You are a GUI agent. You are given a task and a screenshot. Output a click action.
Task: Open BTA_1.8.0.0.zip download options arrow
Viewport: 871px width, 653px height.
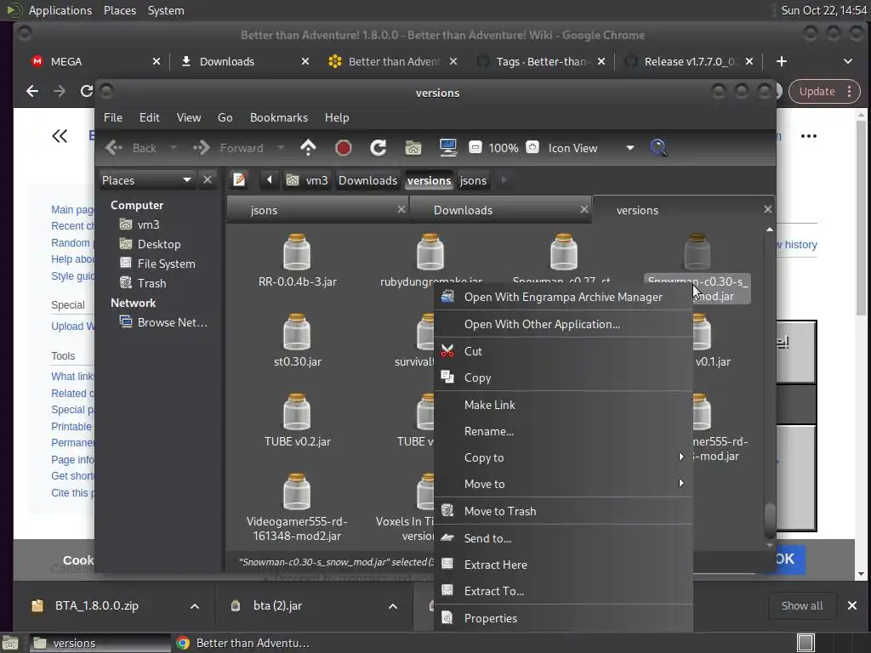pos(195,605)
